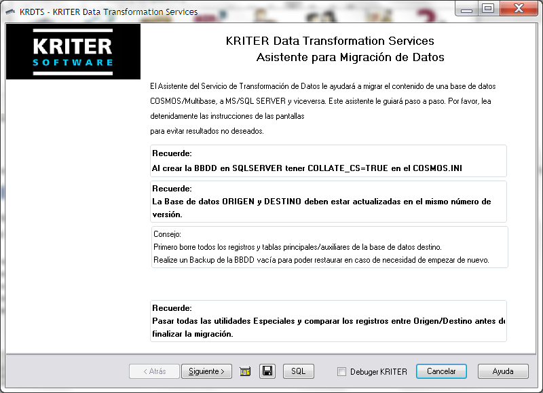Click the KRDTS title bar app icon
The image size is (543, 393).
coord(10,12)
